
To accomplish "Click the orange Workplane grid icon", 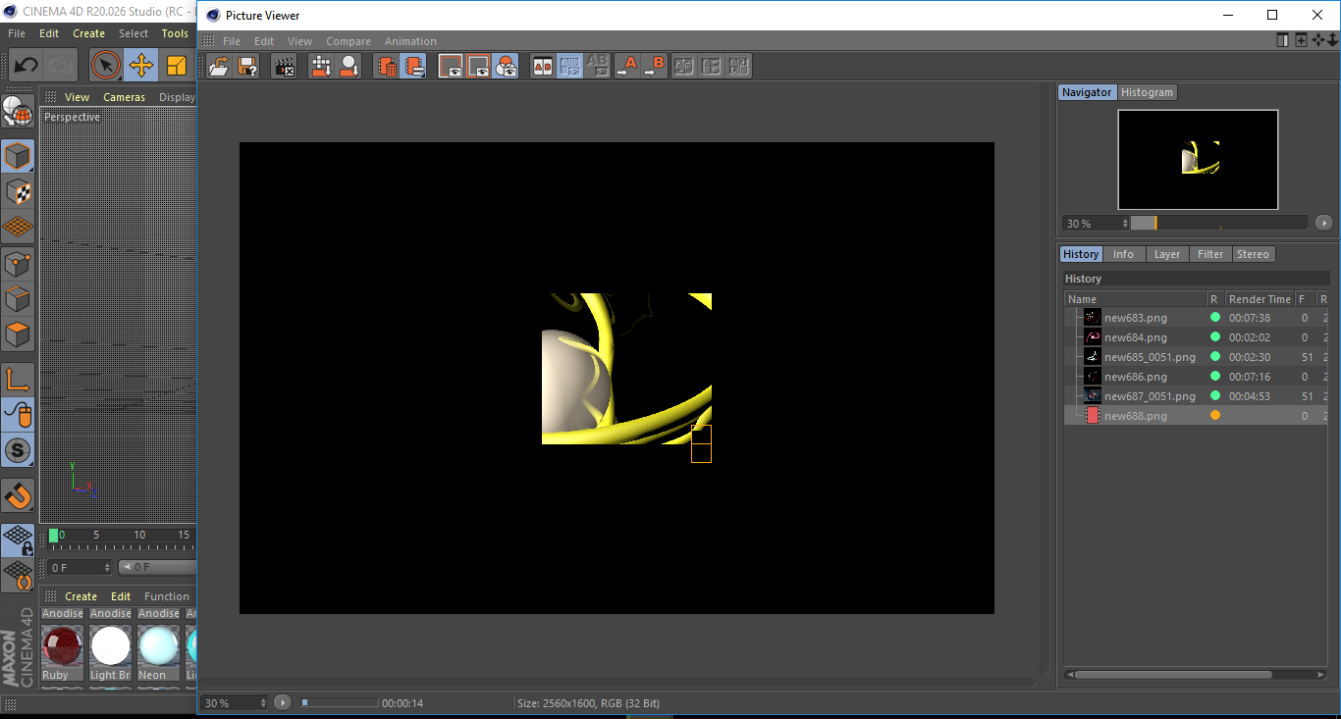I will click(x=18, y=227).
